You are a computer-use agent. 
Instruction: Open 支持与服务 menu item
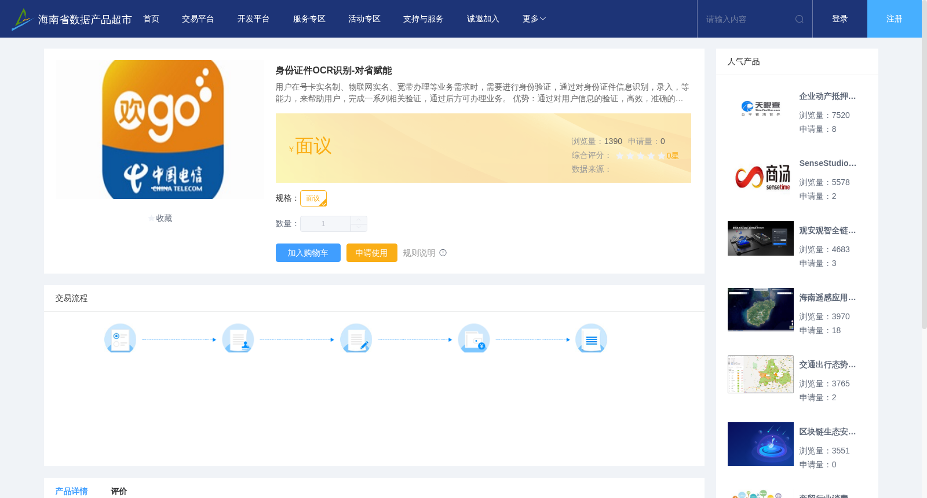point(424,19)
